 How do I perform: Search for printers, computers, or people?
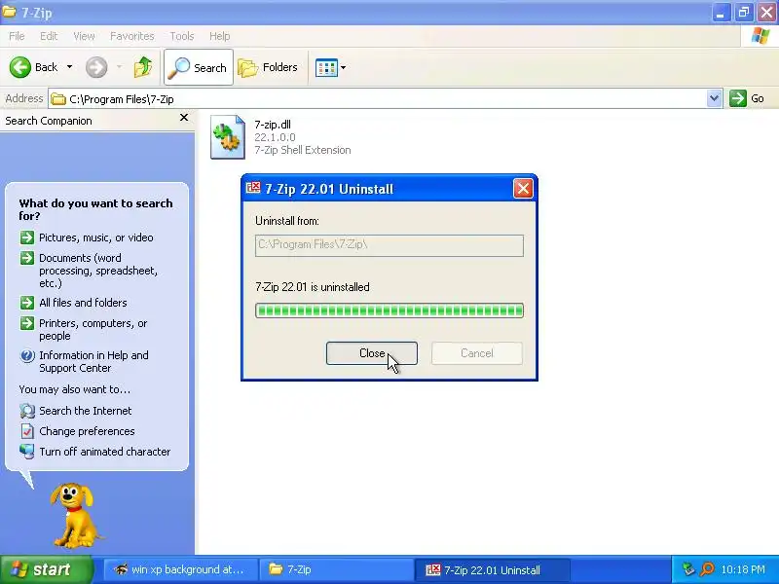(x=93, y=329)
